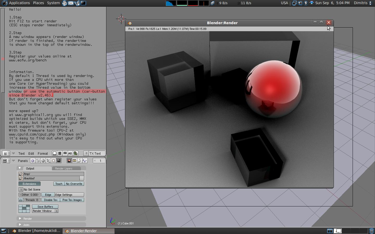
Task: Open the web browser launcher in top panel
Action: click(x=65, y=3)
